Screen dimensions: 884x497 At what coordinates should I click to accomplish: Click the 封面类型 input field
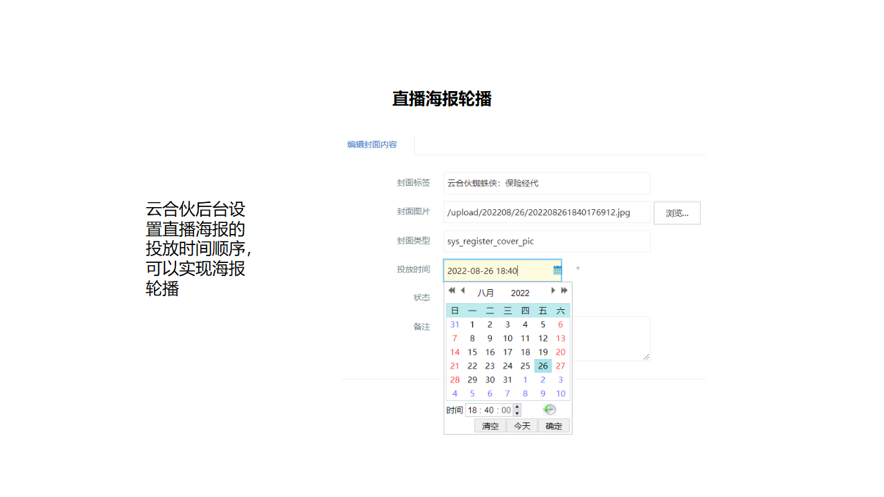tap(547, 241)
